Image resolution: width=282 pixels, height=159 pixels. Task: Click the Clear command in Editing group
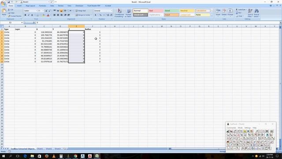(x=240, y=16)
